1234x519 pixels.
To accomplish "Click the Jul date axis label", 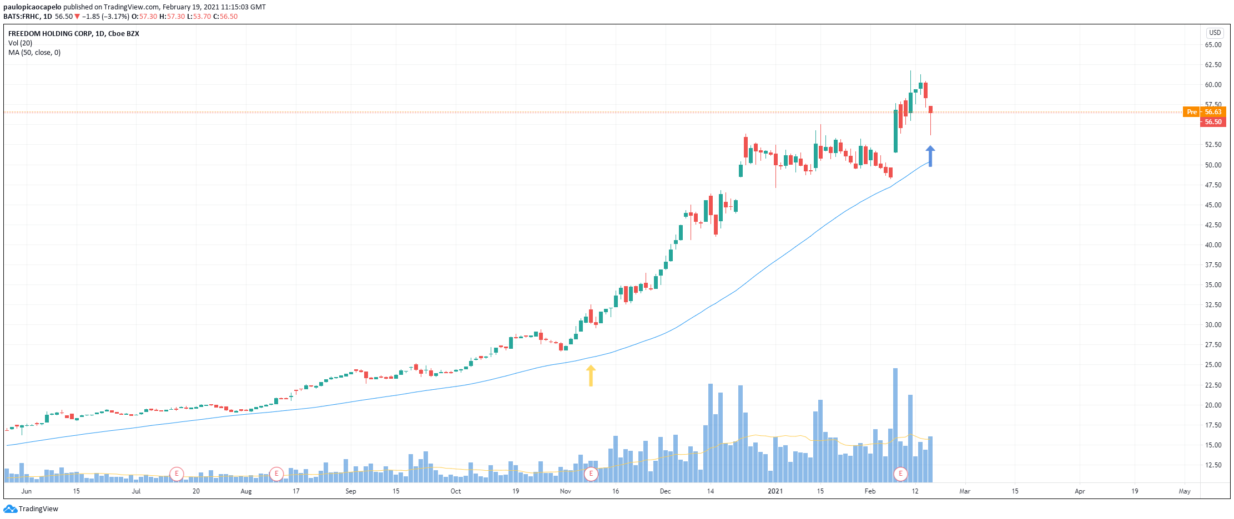I will (x=136, y=491).
